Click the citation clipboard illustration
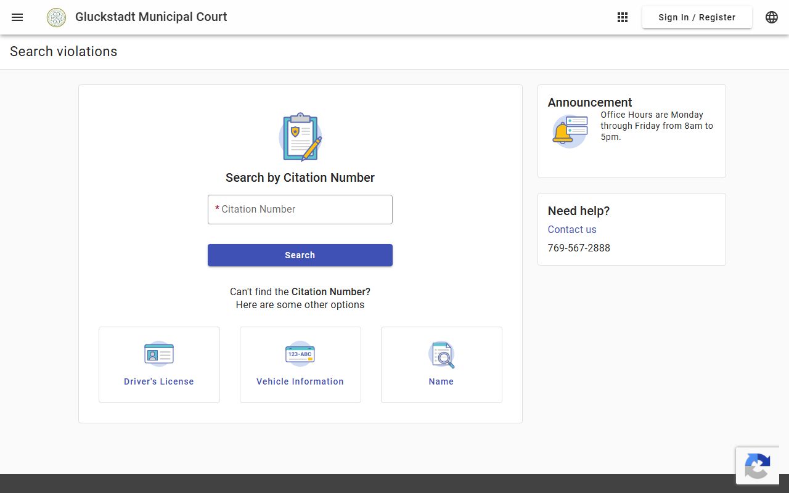The width and height of the screenshot is (789, 493). (x=300, y=137)
